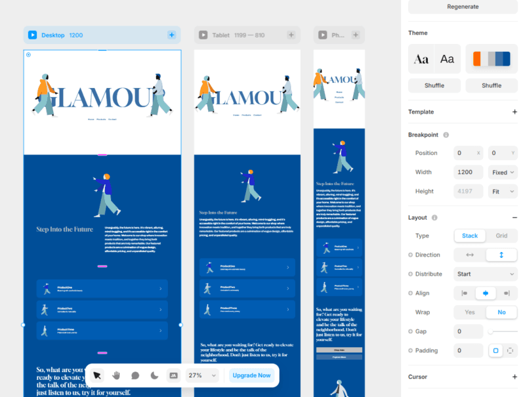Screen dimensions: 525x397
Task: Select the hand pan tool
Action: pos(116,375)
